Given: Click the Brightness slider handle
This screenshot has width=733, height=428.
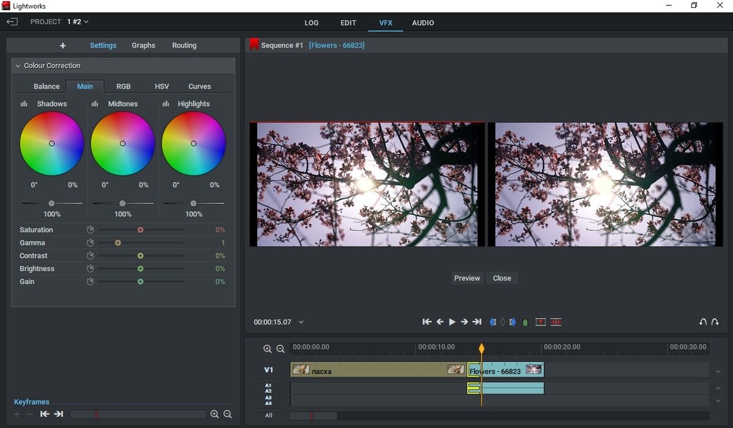Looking at the screenshot, I should point(140,269).
